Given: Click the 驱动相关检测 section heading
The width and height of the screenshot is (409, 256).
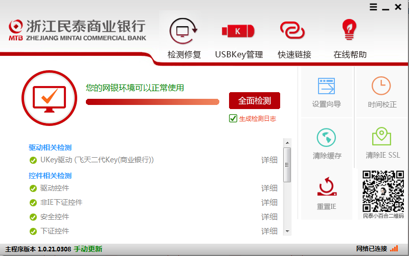Looking at the screenshot, I should [x=50, y=147].
